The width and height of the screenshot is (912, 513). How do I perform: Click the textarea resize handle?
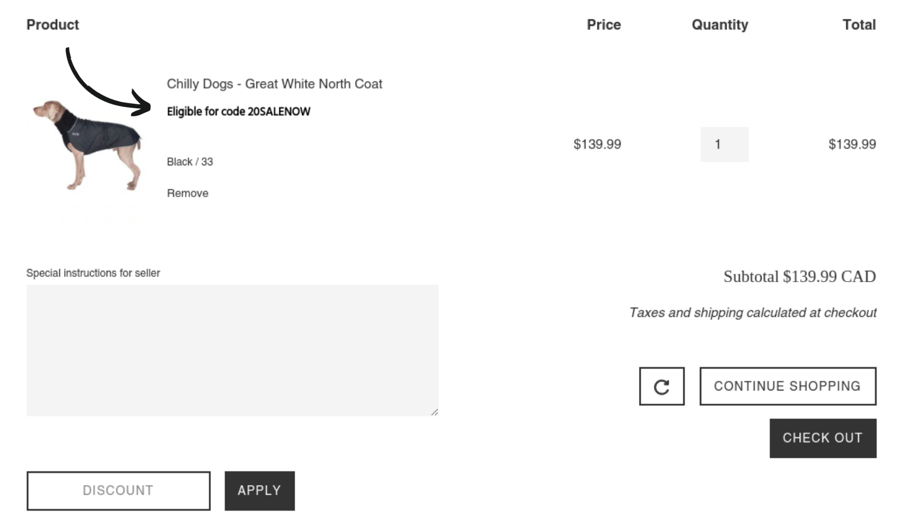(435, 412)
